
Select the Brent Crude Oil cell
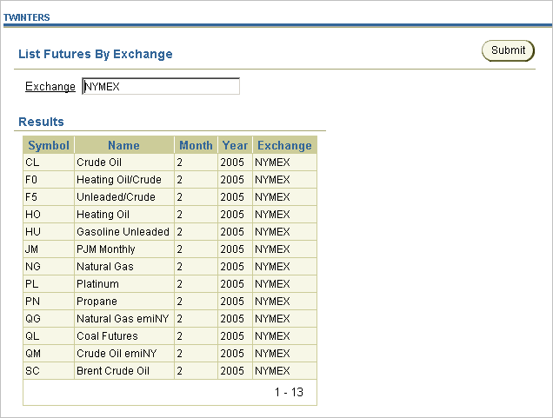click(113, 371)
